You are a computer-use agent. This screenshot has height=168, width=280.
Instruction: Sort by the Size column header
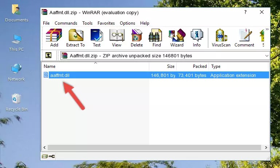click(163, 66)
